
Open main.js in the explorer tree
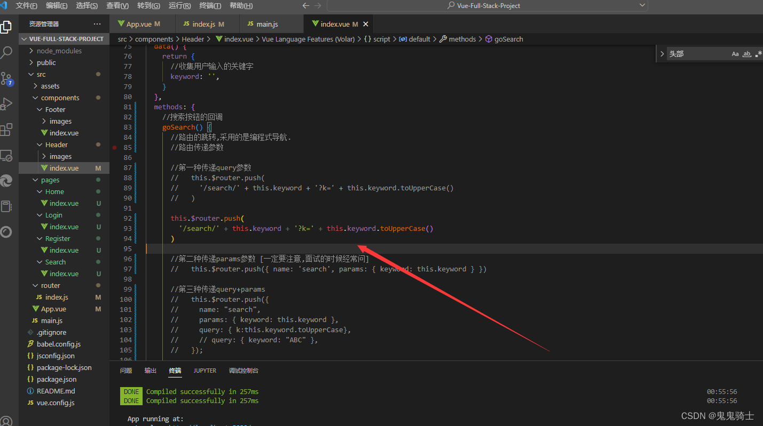click(64, 320)
